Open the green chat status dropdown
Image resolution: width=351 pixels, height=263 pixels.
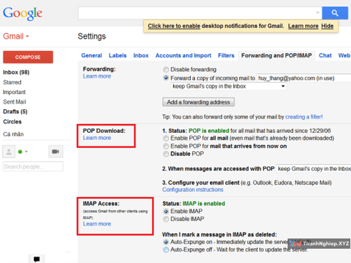[22, 151]
